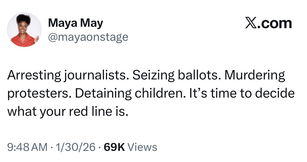Open Maya May's profile picture

coord(24,29)
